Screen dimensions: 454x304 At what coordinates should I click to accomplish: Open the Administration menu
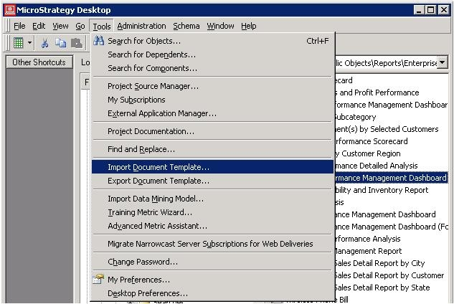[x=141, y=26]
